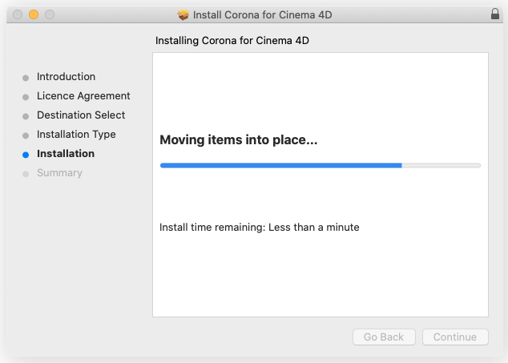Screen dimensions: 508x363
Task: Click the installer package icon in title
Action: point(183,14)
